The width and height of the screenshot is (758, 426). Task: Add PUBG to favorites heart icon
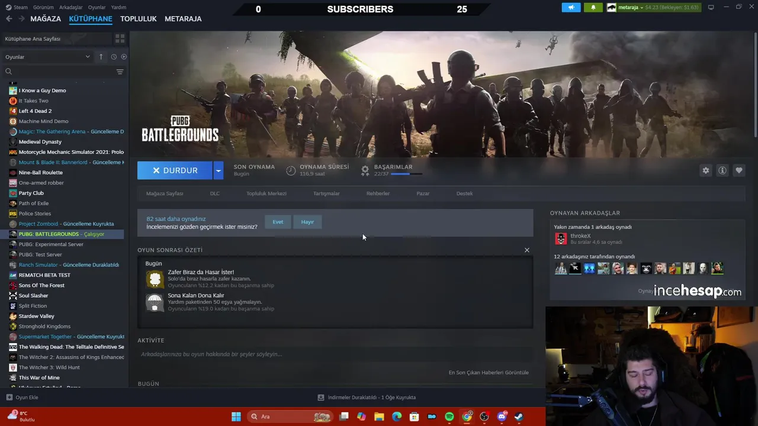tap(738, 170)
